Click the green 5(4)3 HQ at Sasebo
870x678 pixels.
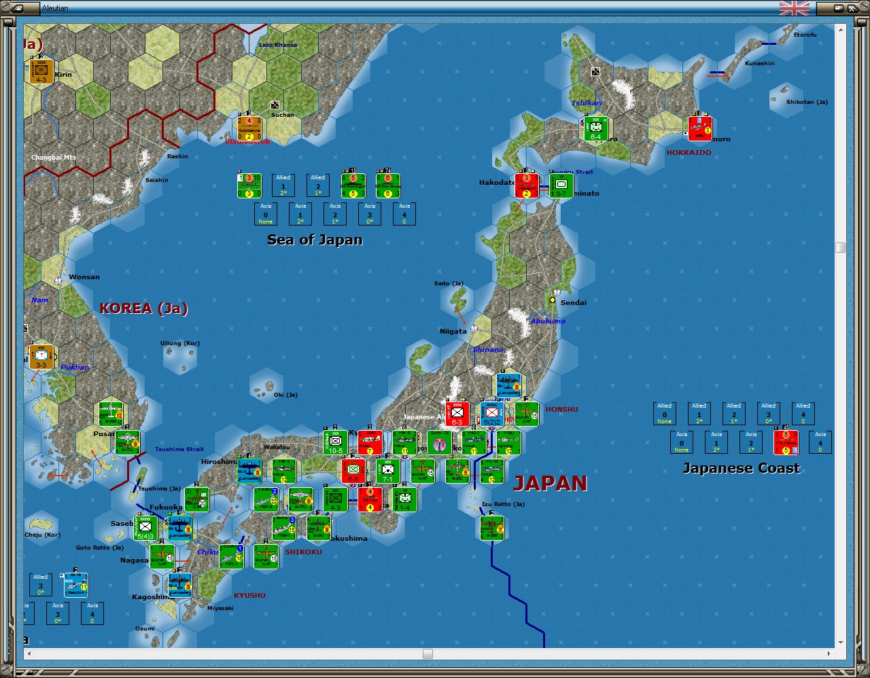click(145, 528)
